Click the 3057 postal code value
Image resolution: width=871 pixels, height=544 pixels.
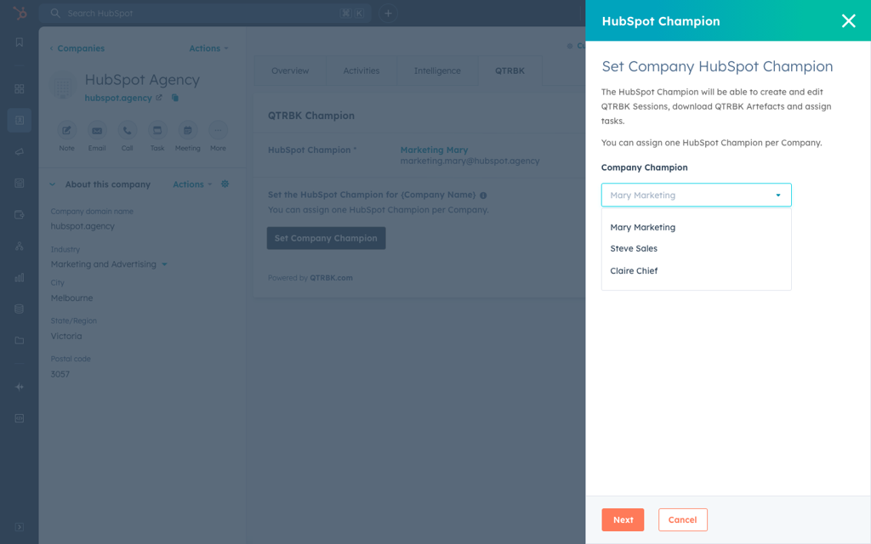coord(60,374)
